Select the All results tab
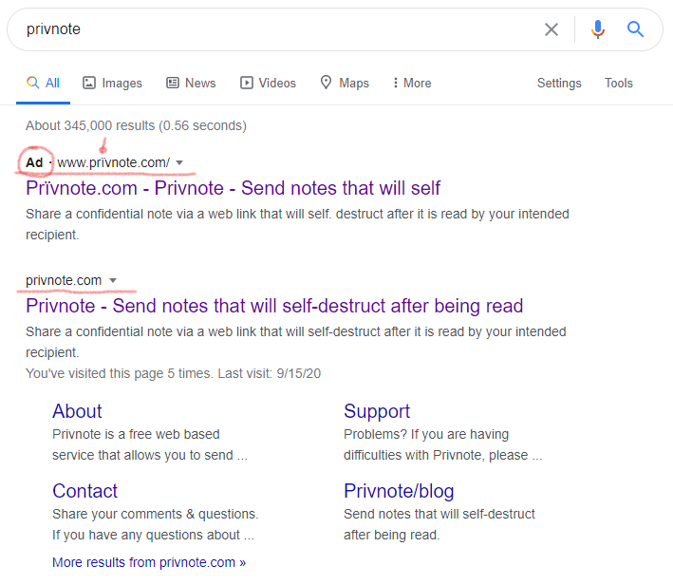Screen dimensions: 673x585 (43, 83)
